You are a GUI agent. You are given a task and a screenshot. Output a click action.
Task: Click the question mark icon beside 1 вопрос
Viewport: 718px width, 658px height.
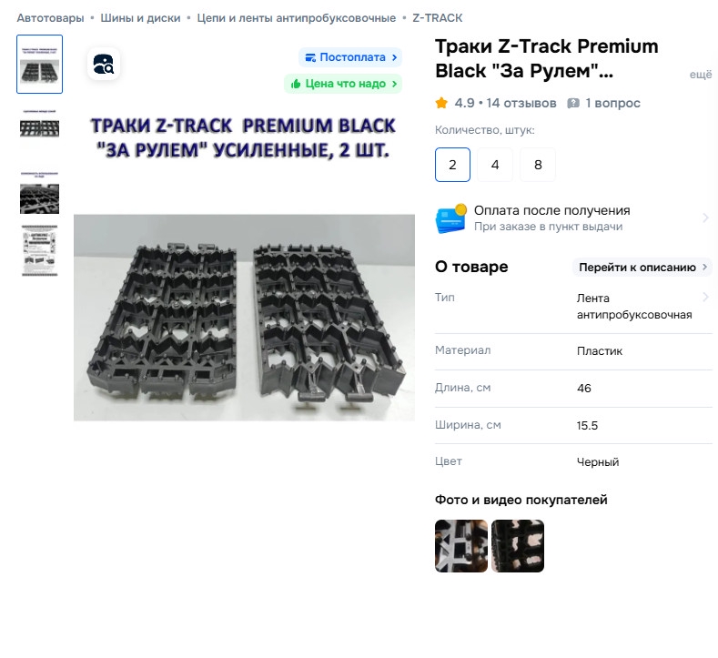pos(572,103)
